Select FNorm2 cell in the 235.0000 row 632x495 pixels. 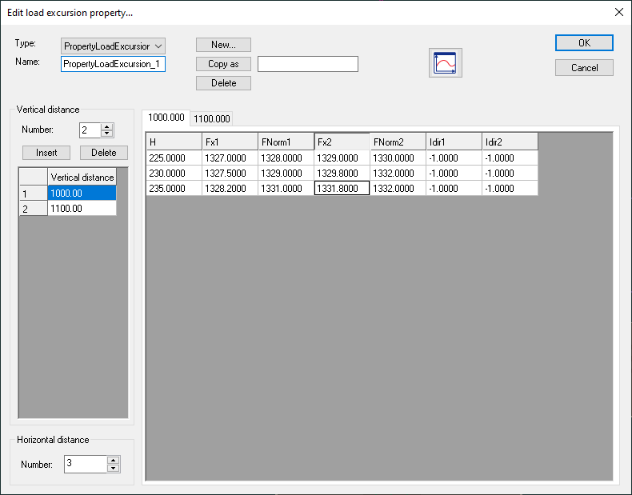[x=398, y=188]
